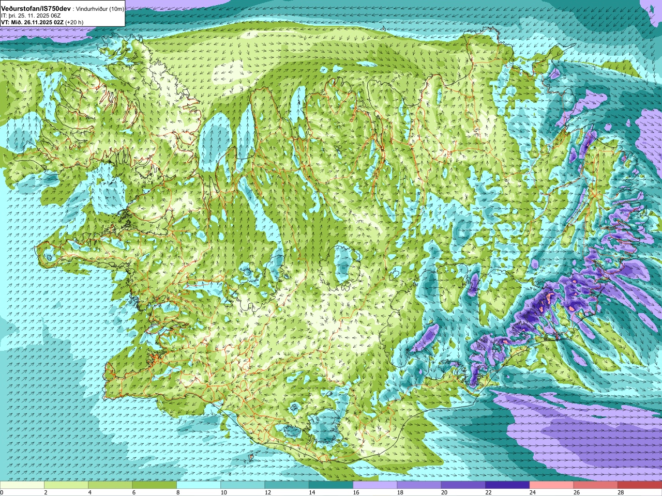Viewport: 662px width, 496px height.
Task: Select the 16–18 lavender legend swatch
Action: point(375,485)
